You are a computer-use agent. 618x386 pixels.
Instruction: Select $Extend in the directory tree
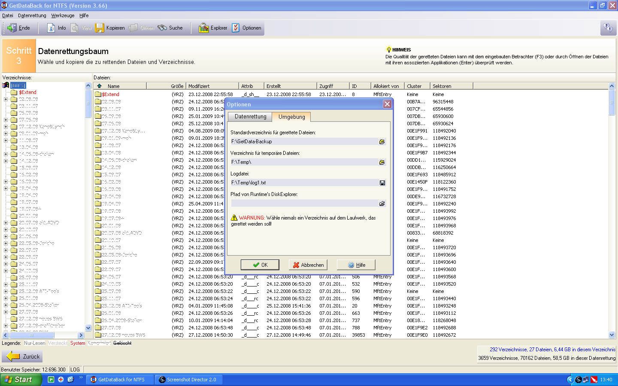(27, 92)
